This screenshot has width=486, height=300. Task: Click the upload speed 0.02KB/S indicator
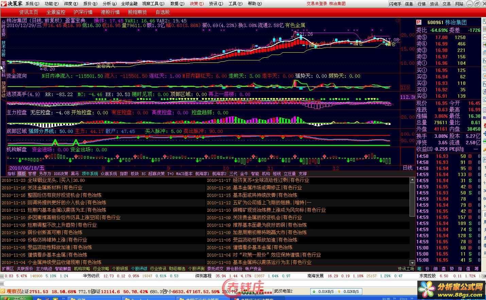348,292
